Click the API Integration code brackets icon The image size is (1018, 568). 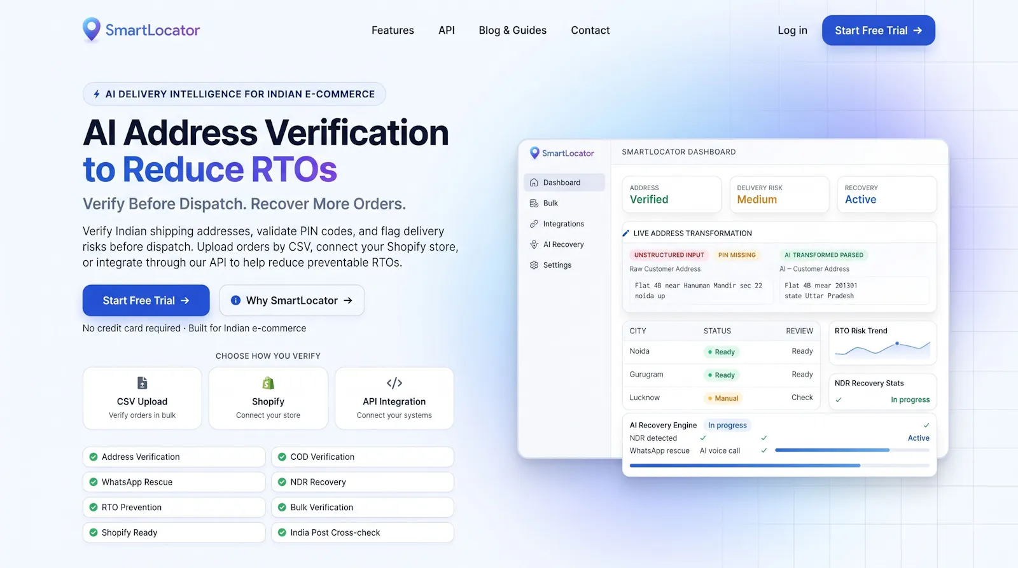click(394, 383)
